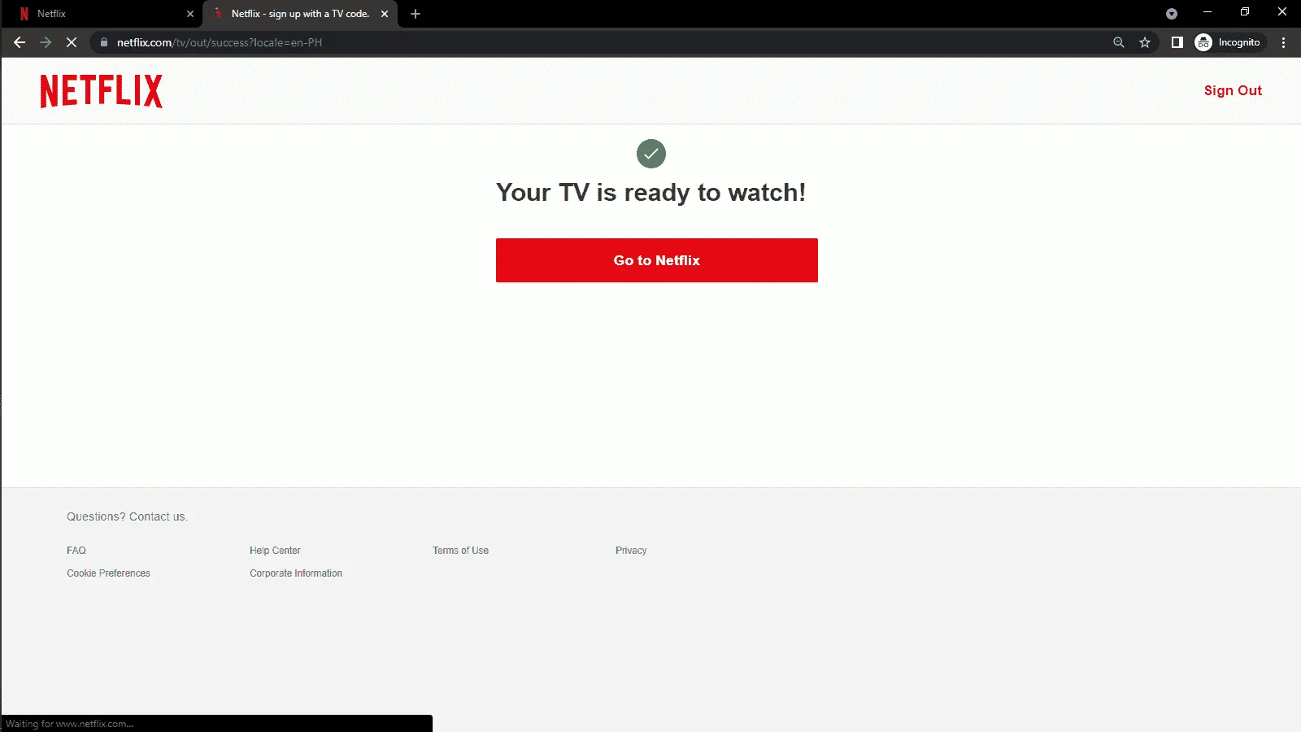The width and height of the screenshot is (1301, 732).
Task: Click the 'Your TV is ready to watch!' heading
Action: (x=651, y=193)
